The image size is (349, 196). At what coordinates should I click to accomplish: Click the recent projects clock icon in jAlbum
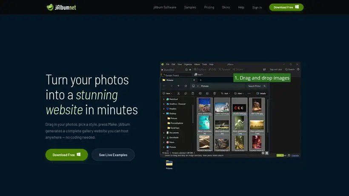[186, 70]
